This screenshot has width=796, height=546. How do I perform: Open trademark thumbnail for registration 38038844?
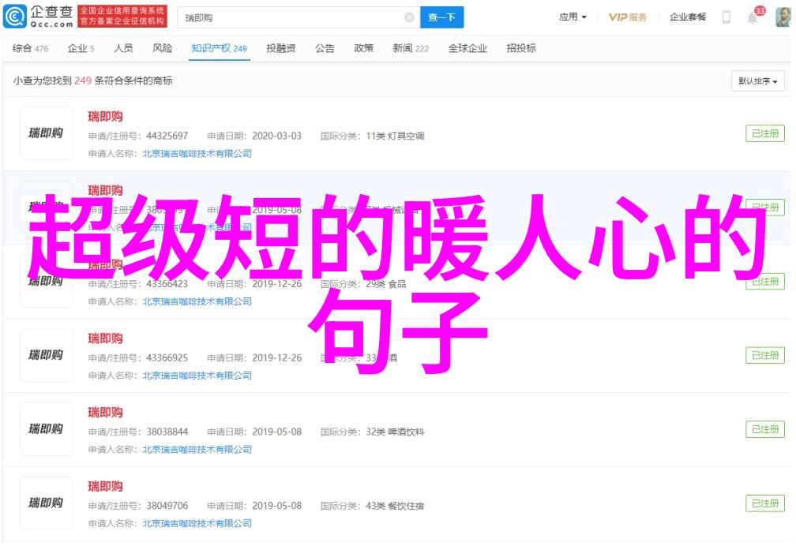click(46, 429)
